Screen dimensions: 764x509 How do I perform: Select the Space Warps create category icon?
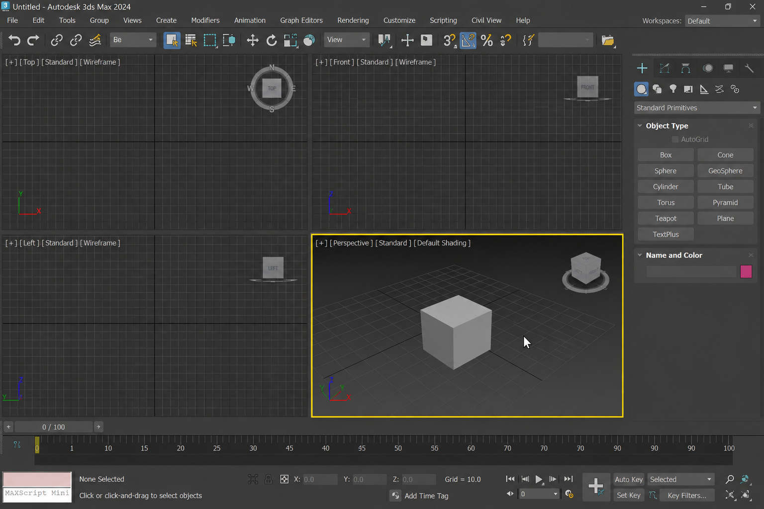point(719,89)
